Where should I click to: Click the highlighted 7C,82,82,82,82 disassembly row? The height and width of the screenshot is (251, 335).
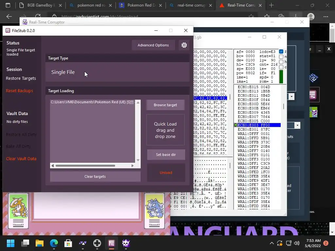(x=210, y=98)
